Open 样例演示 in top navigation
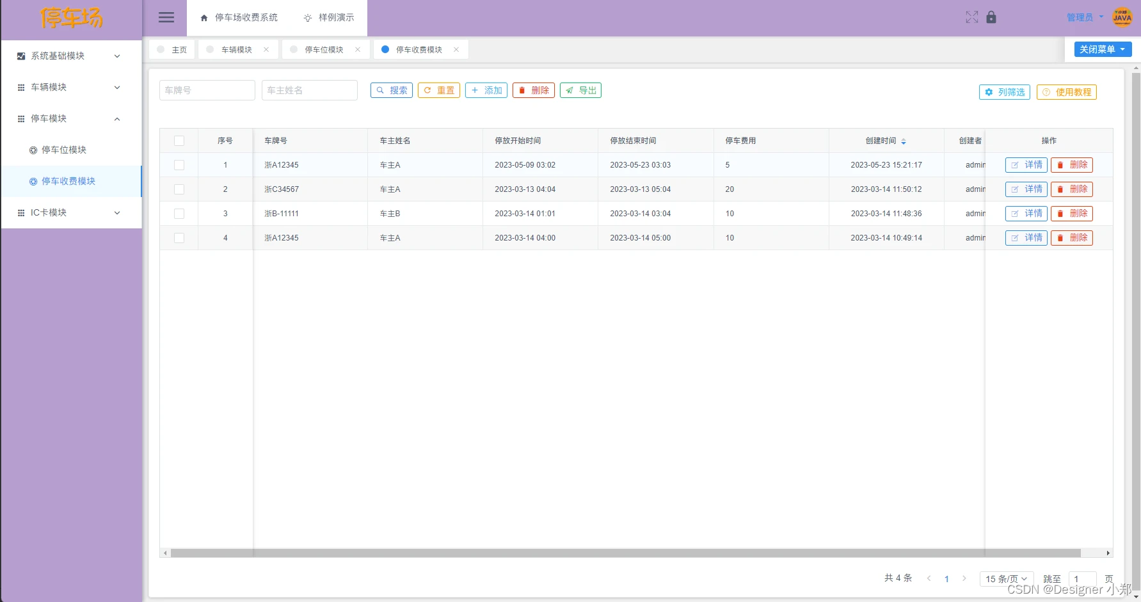 coord(329,18)
